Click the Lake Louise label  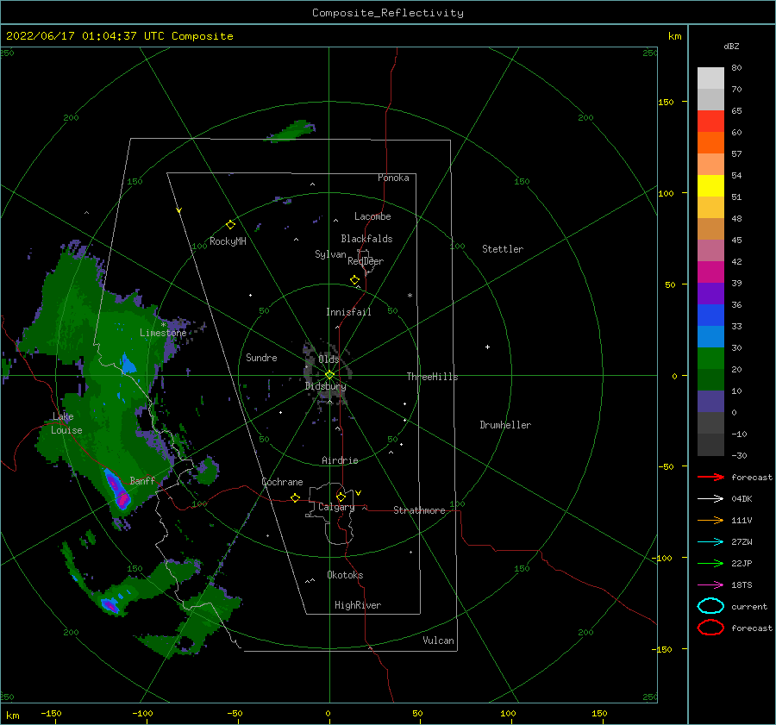66,423
